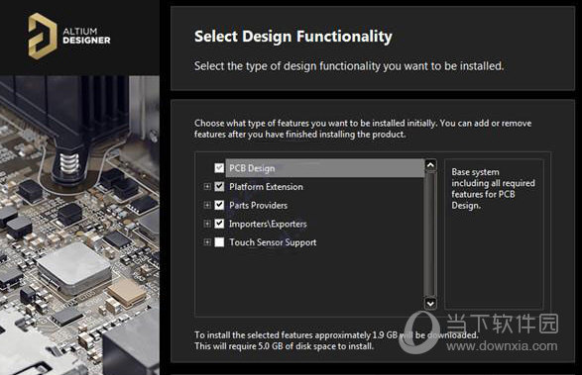Click the feature list scroll down arrow
Screen dimensions: 582x375
(x=430, y=304)
